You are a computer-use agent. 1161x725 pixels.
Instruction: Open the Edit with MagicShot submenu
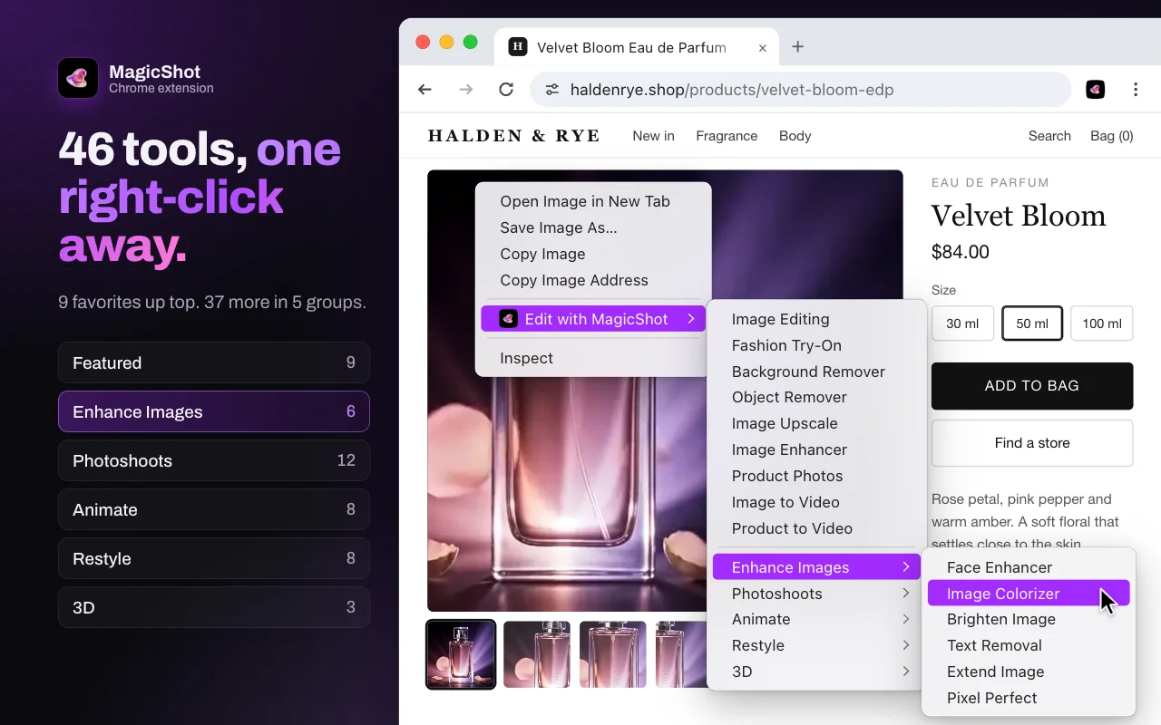click(593, 319)
